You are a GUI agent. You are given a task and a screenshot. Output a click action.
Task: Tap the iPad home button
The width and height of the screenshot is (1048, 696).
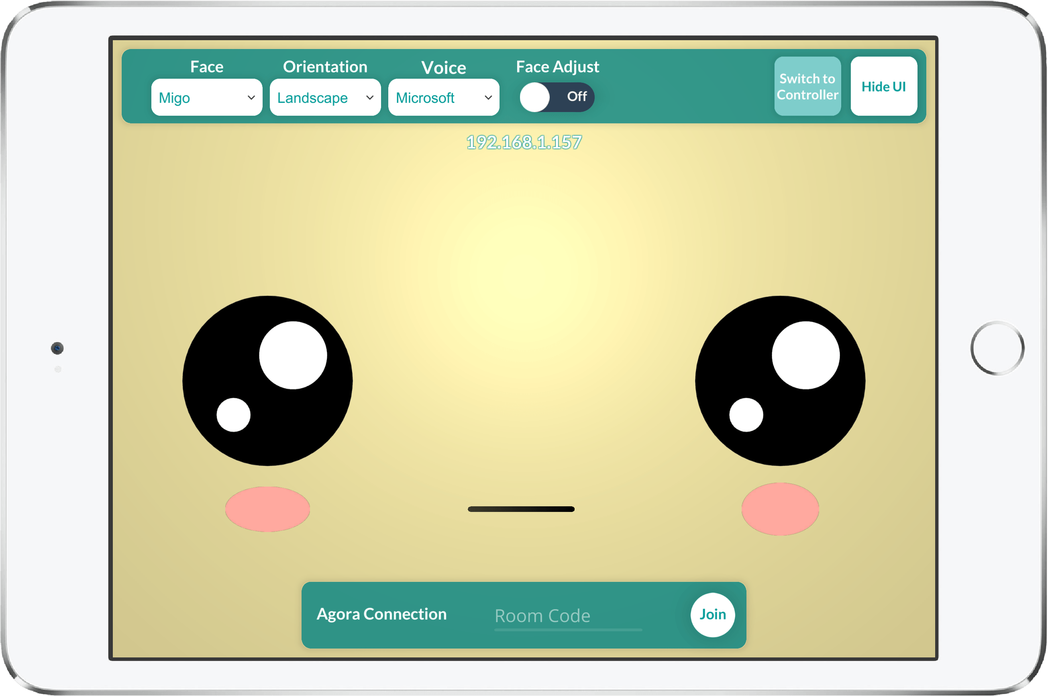pyautogui.click(x=997, y=348)
